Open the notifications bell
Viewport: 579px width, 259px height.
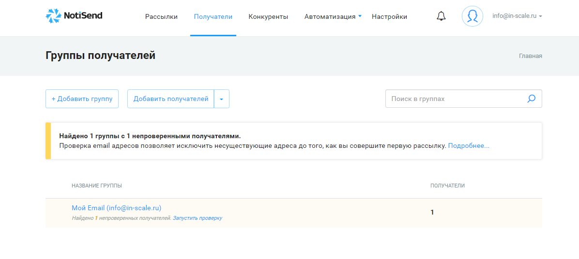coord(441,16)
